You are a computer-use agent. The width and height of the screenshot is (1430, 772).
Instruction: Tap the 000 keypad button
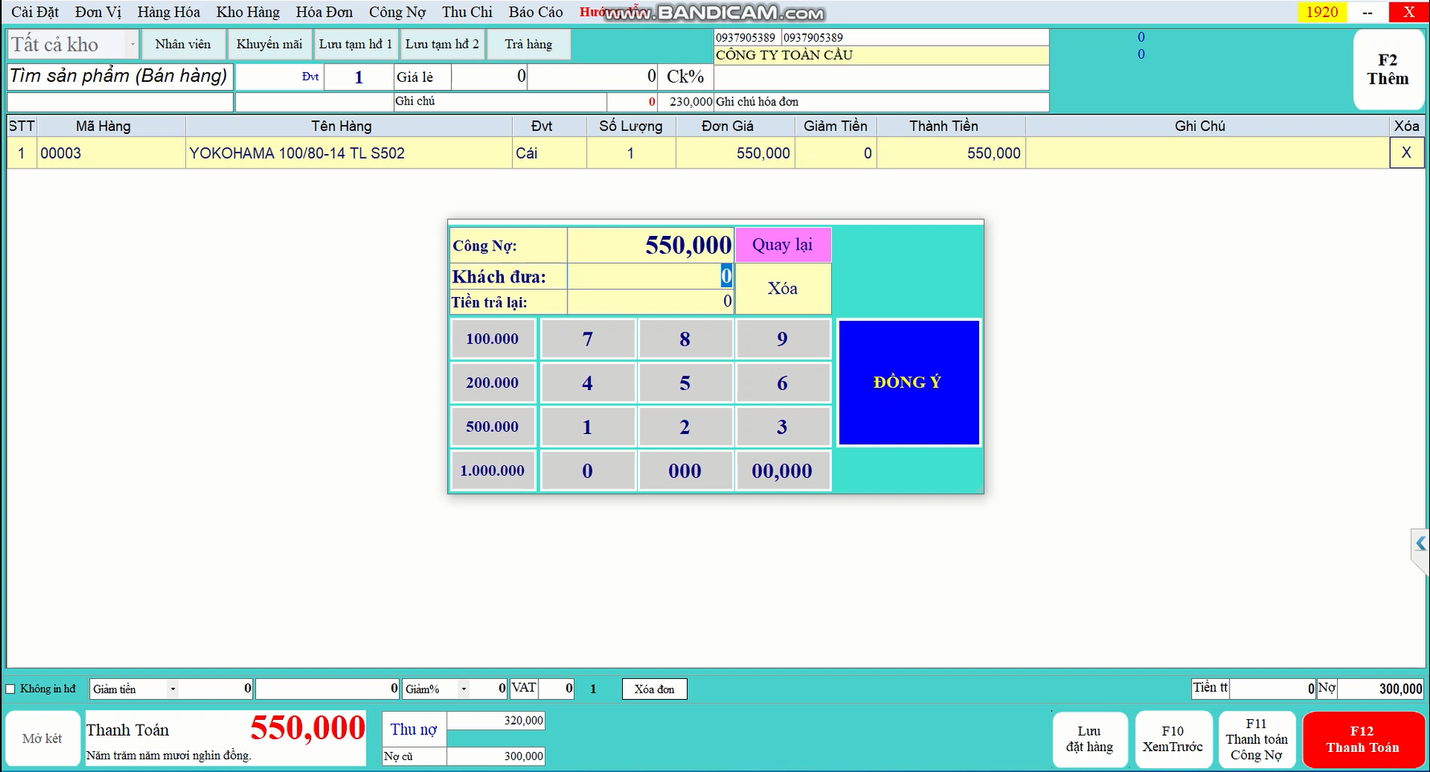tap(685, 471)
